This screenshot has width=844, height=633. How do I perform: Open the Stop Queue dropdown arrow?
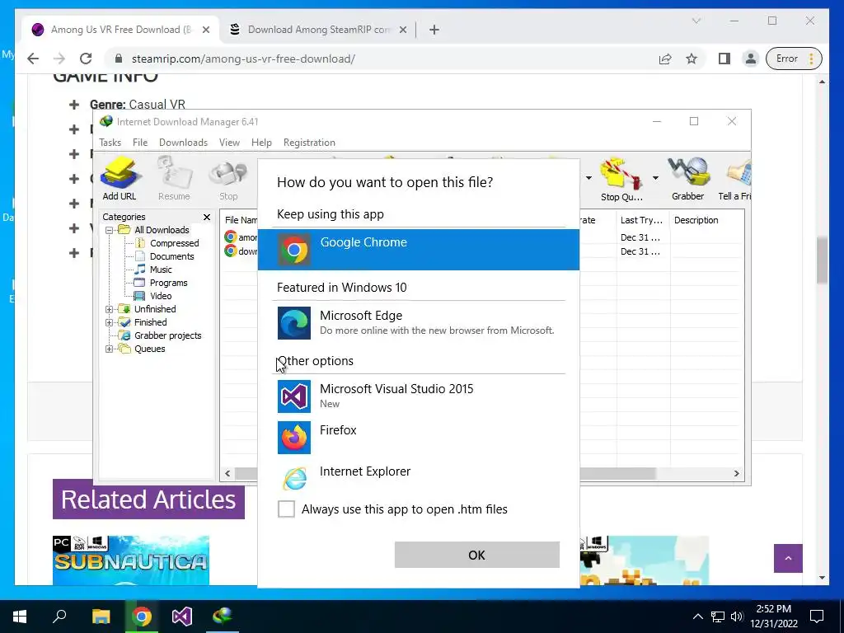click(655, 178)
